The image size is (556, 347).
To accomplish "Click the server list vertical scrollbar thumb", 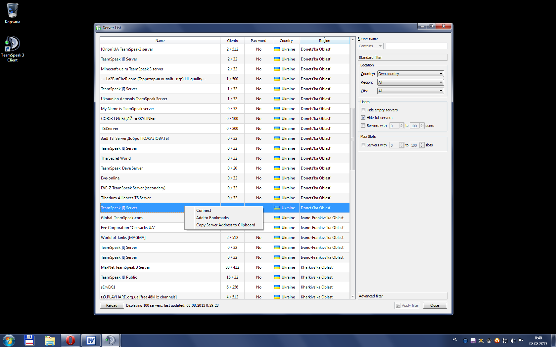I will coord(352,139).
